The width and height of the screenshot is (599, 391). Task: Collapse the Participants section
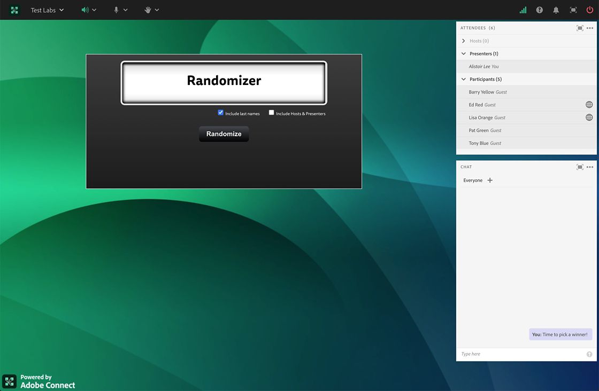463,79
